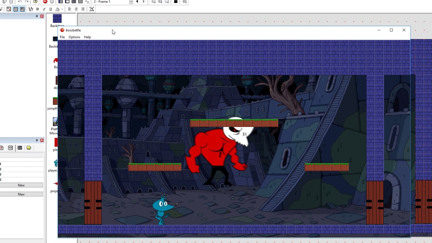The image size is (432, 243).
Task: Select the red Boss object in list
Action: [56, 61]
